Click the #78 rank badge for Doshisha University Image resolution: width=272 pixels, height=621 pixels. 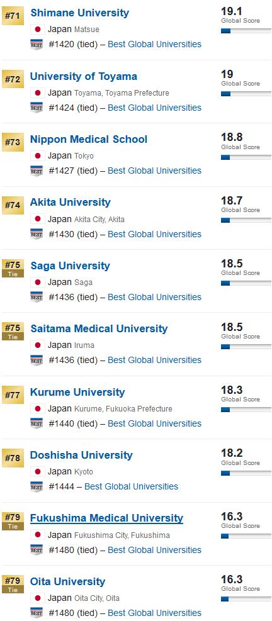click(x=13, y=458)
